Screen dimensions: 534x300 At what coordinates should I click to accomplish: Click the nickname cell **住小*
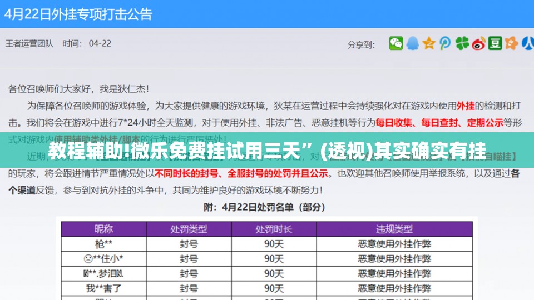(x=103, y=259)
